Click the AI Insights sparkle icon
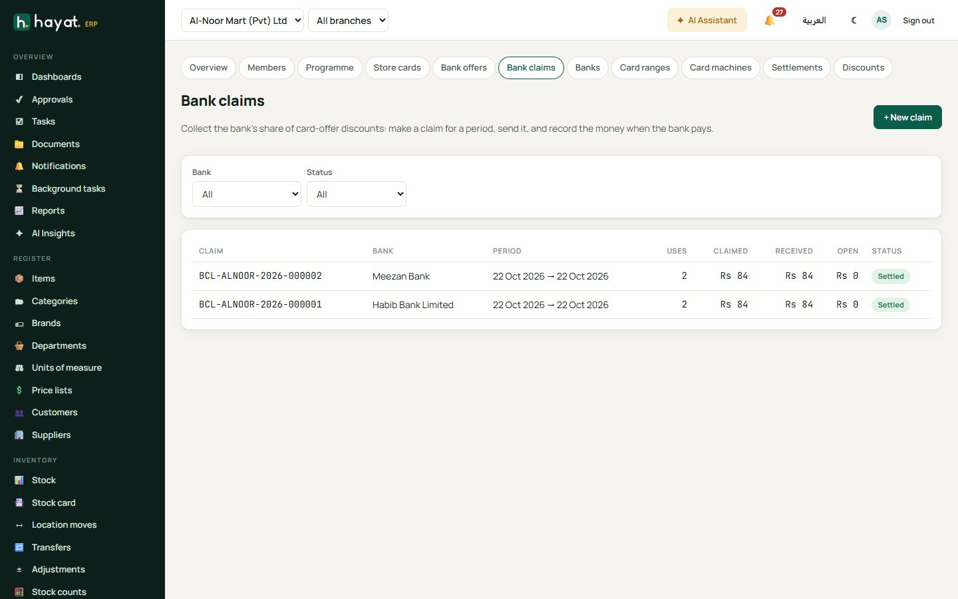Image resolution: width=958 pixels, height=599 pixels. point(19,234)
